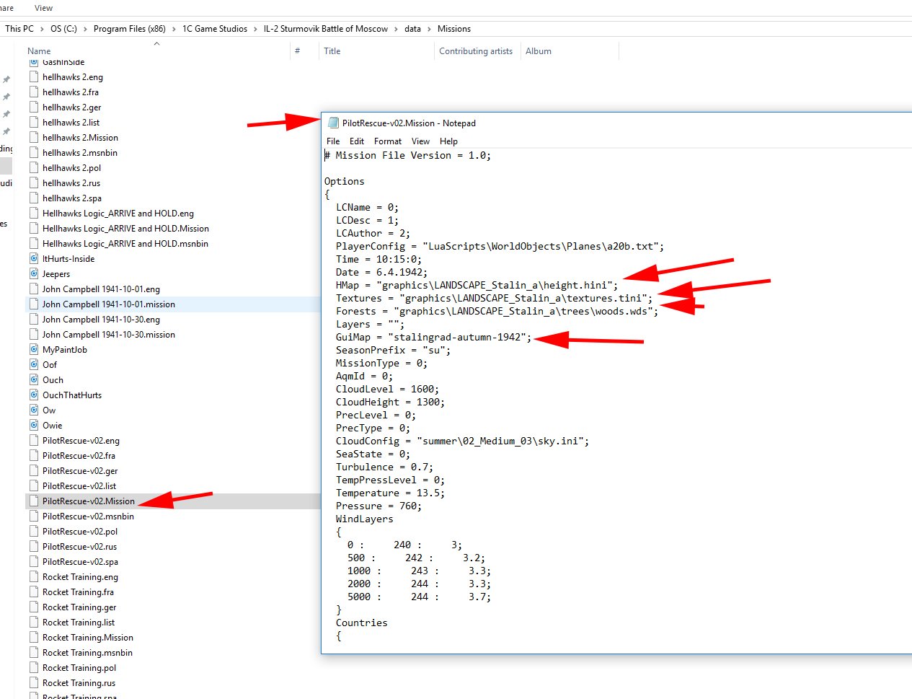912x699 pixels.
Task: Go to This PC in the address bar
Action: tap(19, 29)
